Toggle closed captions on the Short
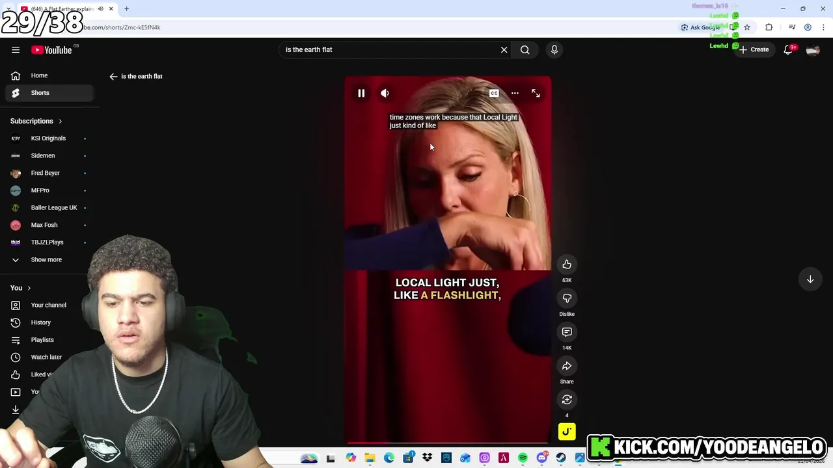The image size is (833, 468). point(494,94)
